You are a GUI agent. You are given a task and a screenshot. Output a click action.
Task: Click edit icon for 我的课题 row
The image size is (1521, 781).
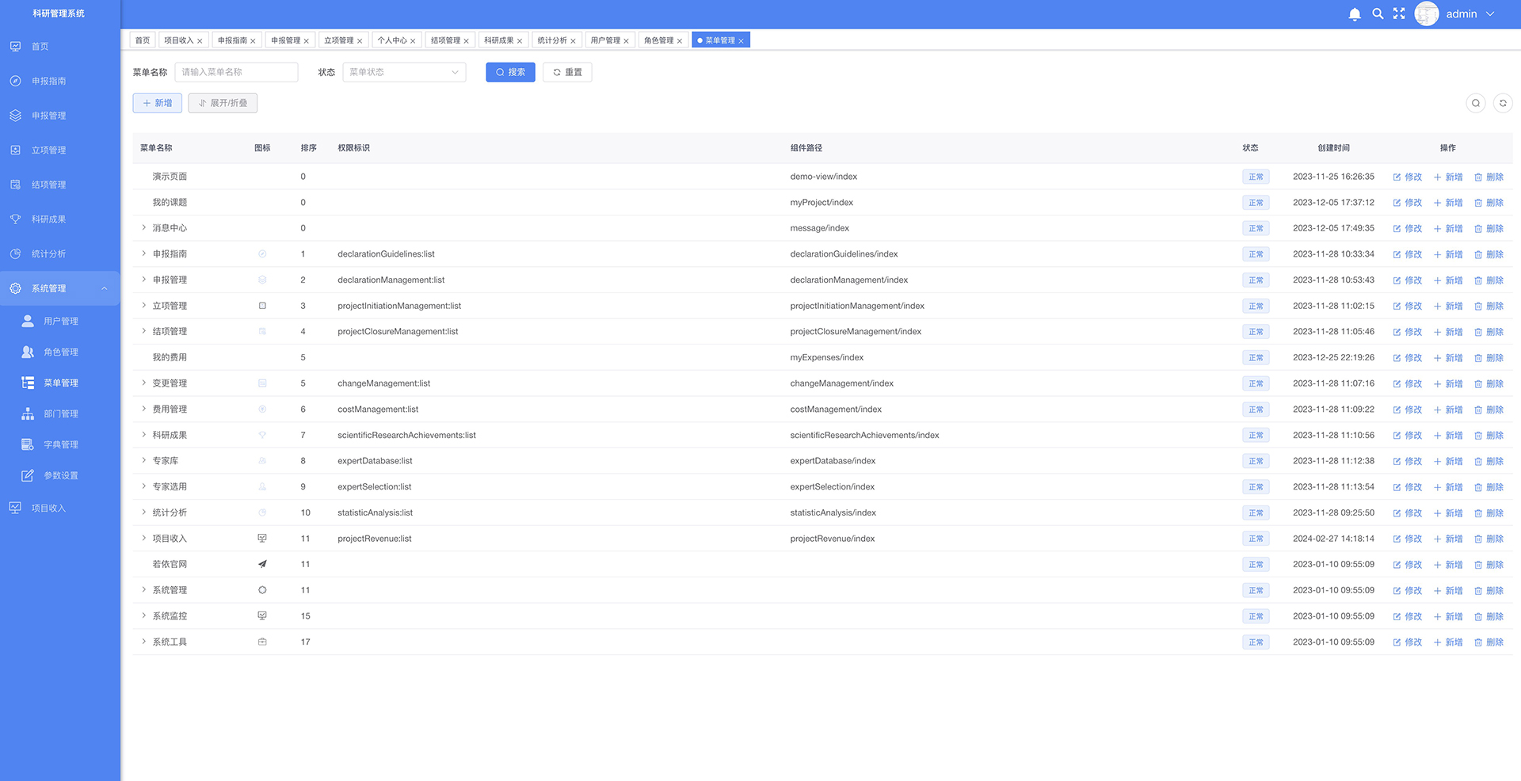coord(1407,203)
